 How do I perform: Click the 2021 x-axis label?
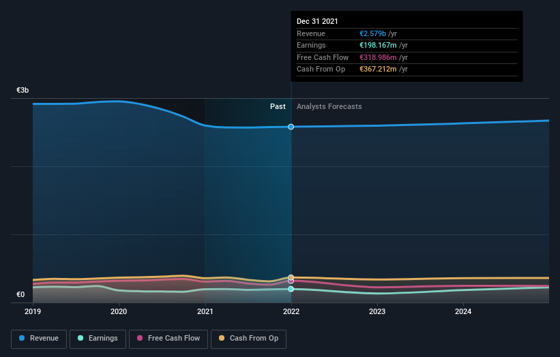(x=205, y=312)
